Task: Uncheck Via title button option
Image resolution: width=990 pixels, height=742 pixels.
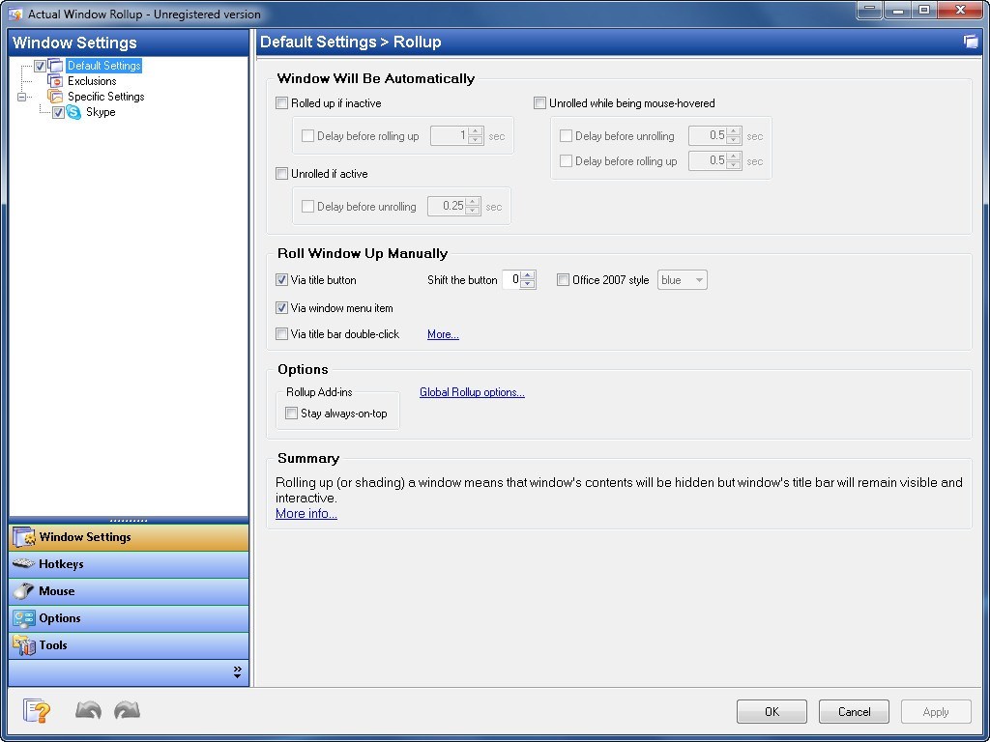Action: [282, 281]
